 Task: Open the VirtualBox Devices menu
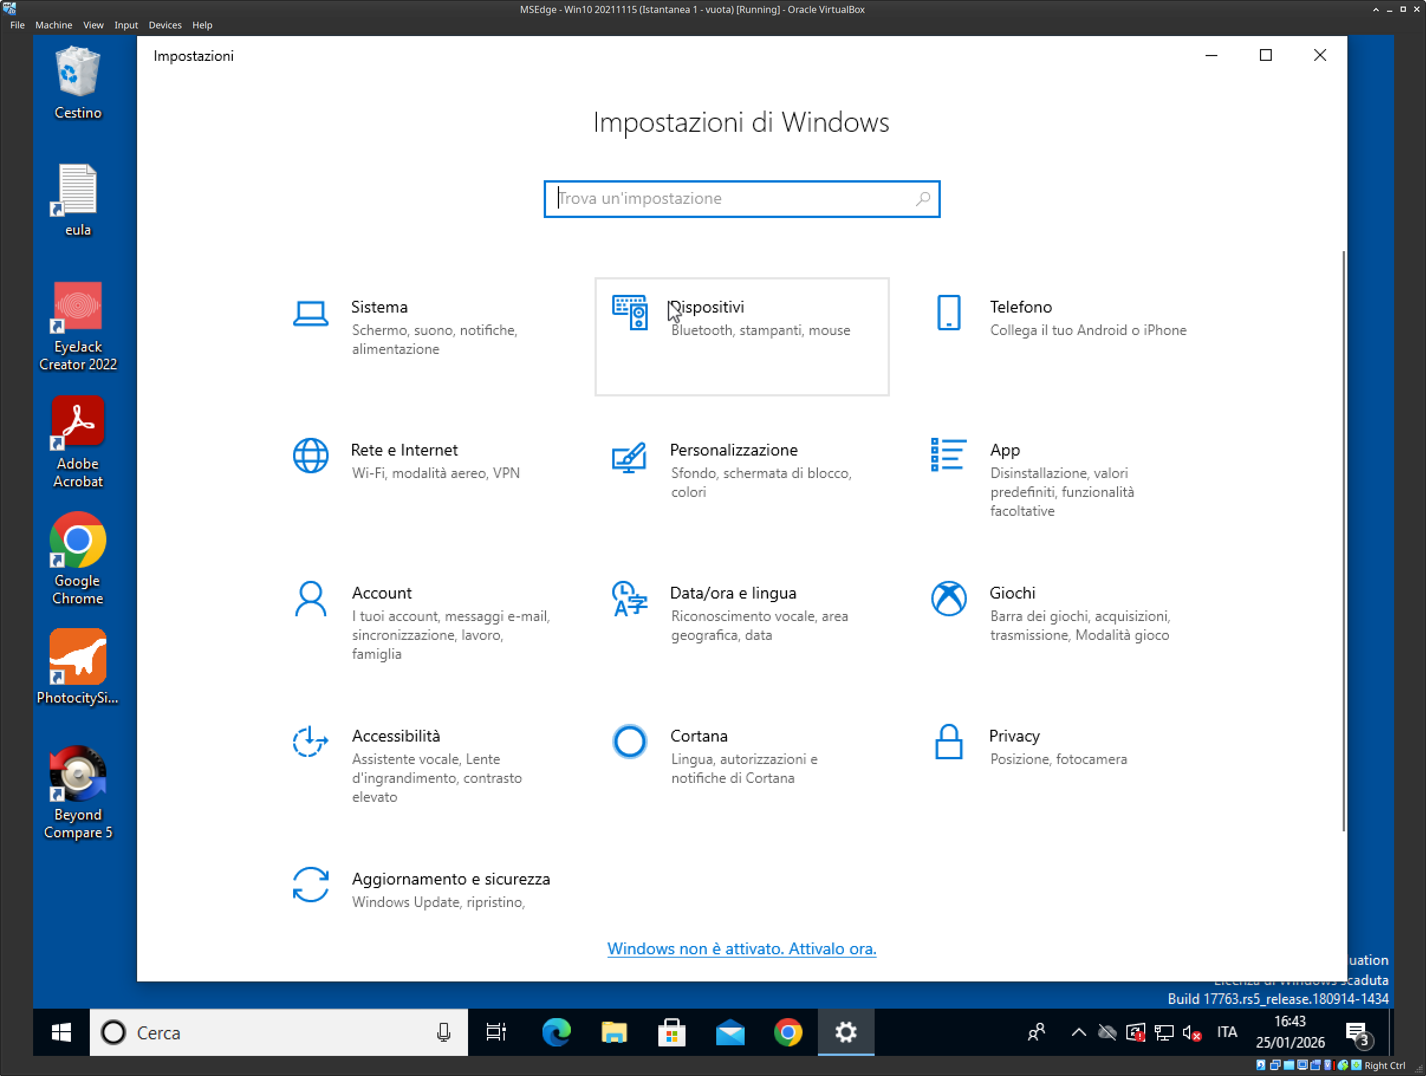pos(164,25)
